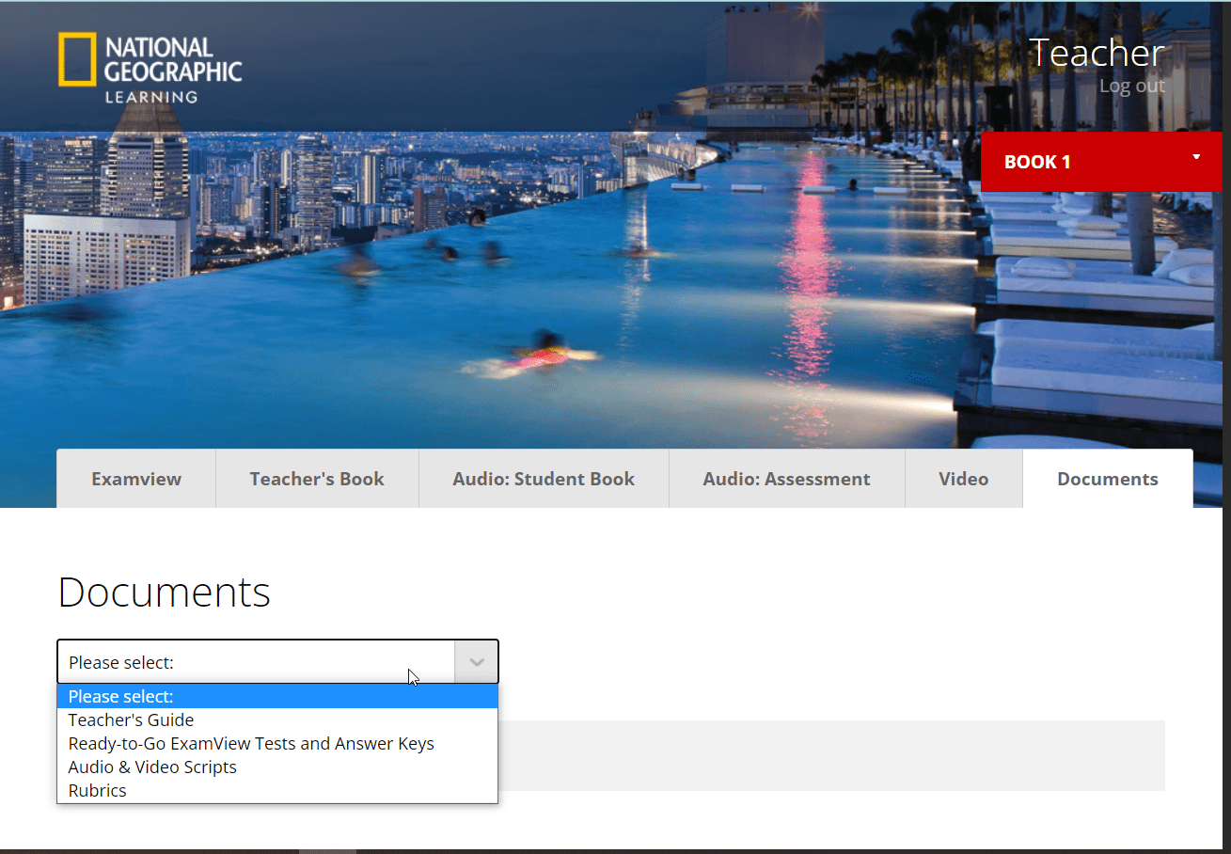Go to the Audio: Student Book tab
The image size is (1231, 854).
544,479
